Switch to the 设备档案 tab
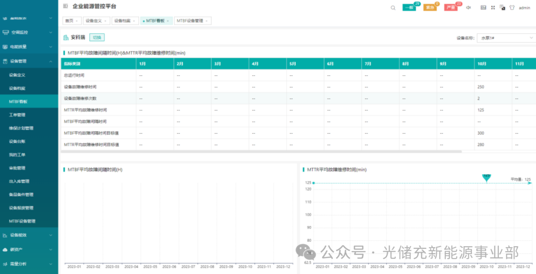Viewport: 536px width, 274px height. point(125,21)
